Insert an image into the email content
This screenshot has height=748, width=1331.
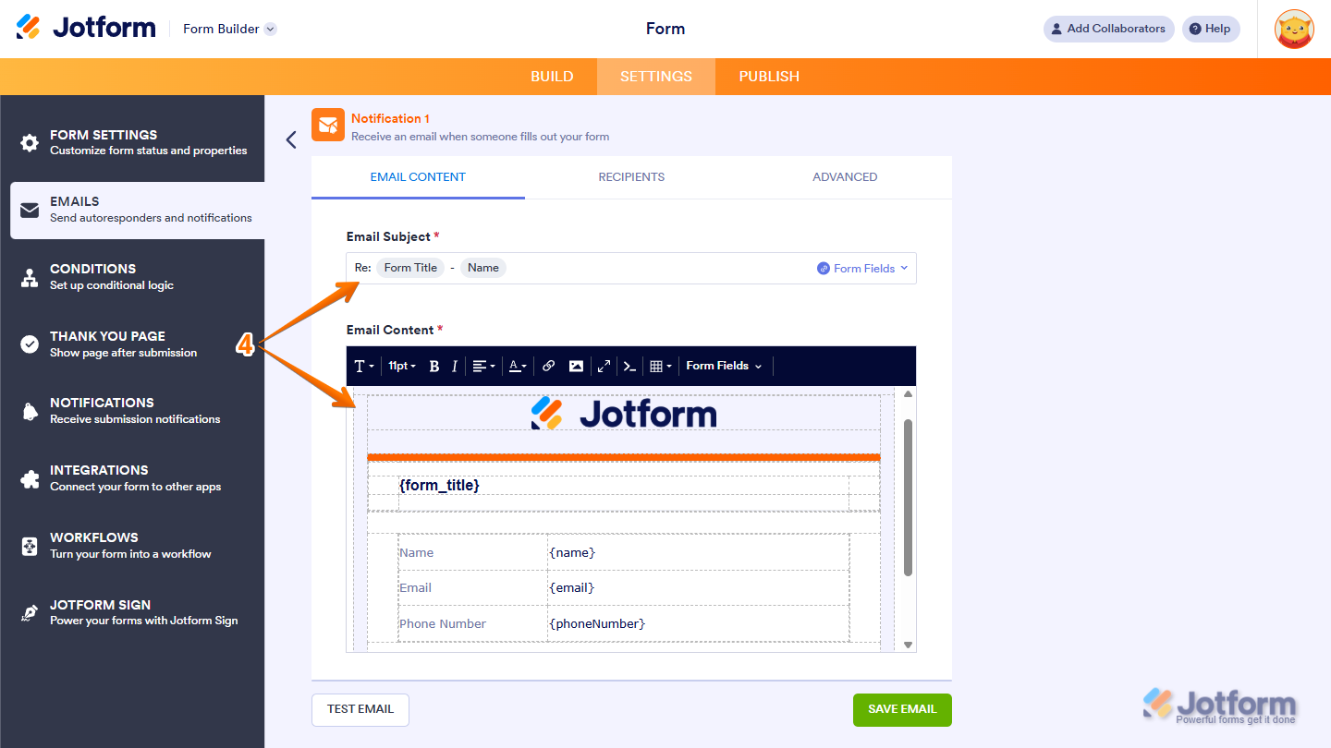point(576,366)
